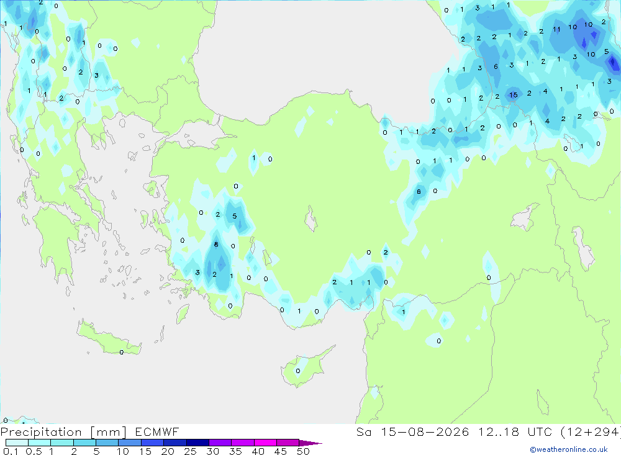Select the 5–10 mm legend color swatch

point(107,443)
